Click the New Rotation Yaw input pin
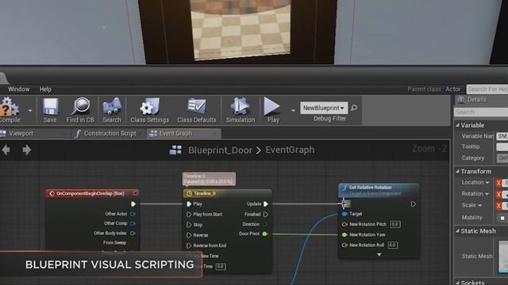The image size is (508, 285). click(344, 234)
